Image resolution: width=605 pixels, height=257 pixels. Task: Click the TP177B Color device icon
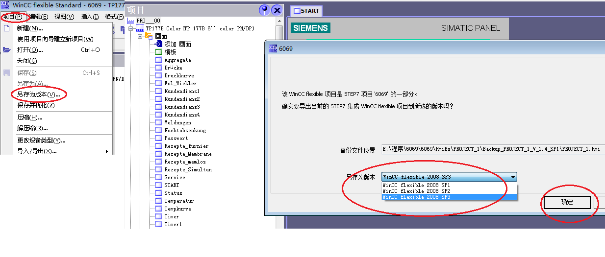point(140,29)
